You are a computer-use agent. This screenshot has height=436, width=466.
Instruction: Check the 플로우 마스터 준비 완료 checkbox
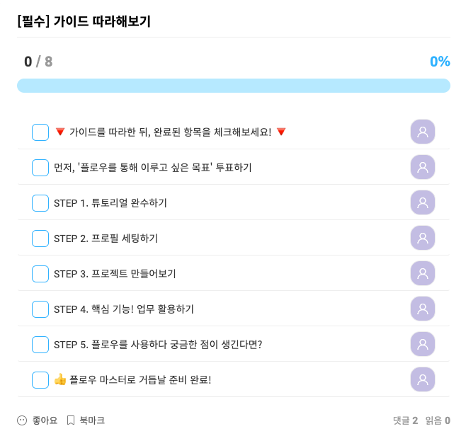click(x=40, y=380)
